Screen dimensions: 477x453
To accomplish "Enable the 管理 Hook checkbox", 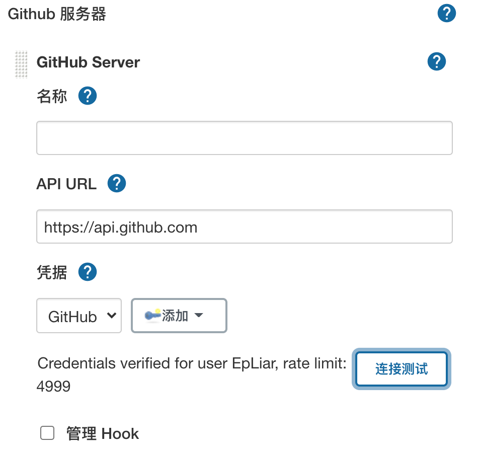I will pyautogui.click(x=47, y=433).
